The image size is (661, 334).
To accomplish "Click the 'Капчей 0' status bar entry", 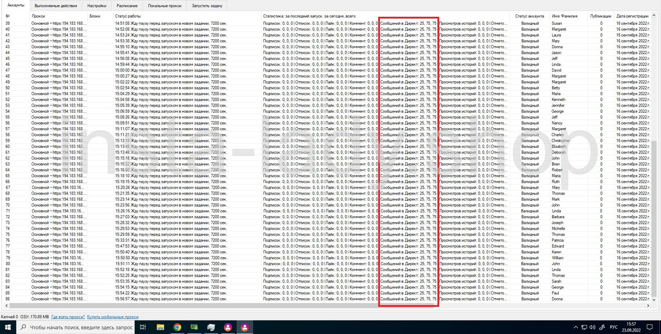I will click(x=9, y=316).
